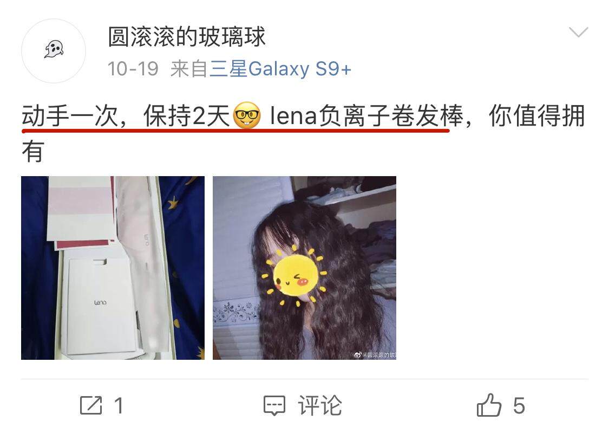This screenshot has height=427, width=609.
Task: Click the sun sticker covering the face
Action: [295, 275]
